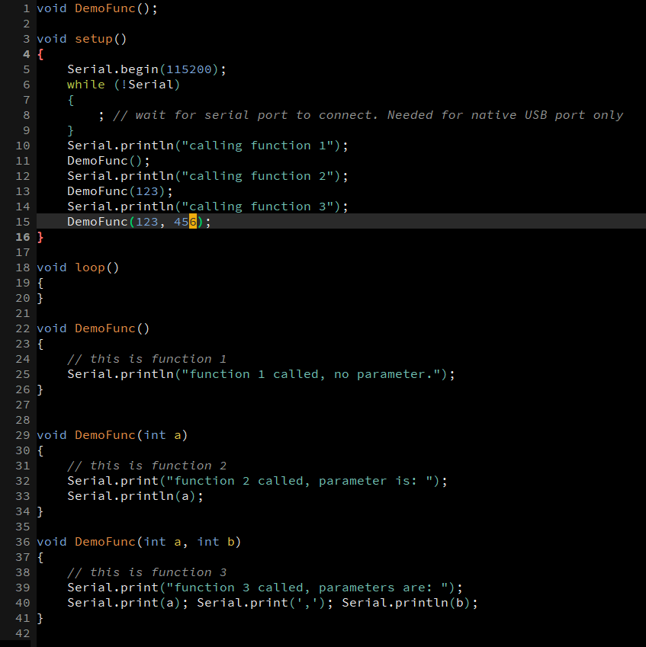Click line number 15 in the gutter

[23, 222]
